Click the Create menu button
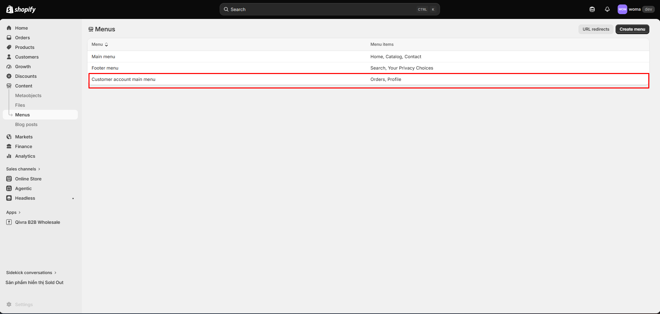This screenshot has height=314, width=660. tap(632, 29)
